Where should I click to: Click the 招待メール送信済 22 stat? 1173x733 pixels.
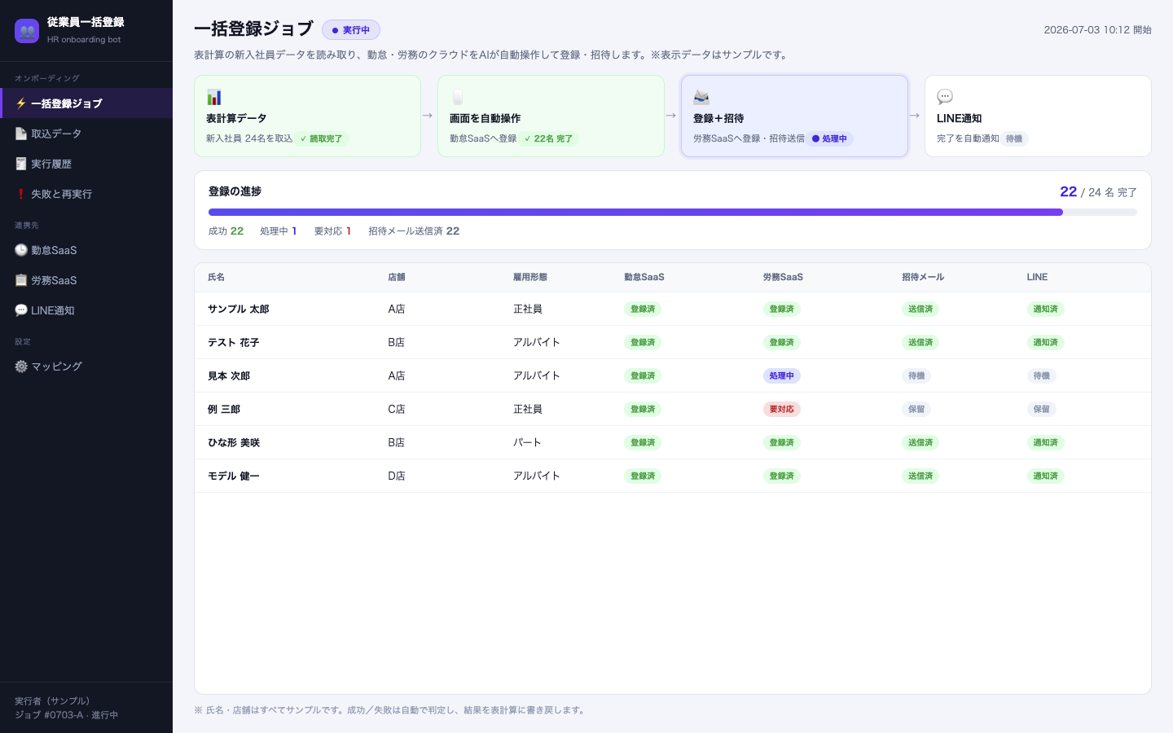(x=414, y=231)
